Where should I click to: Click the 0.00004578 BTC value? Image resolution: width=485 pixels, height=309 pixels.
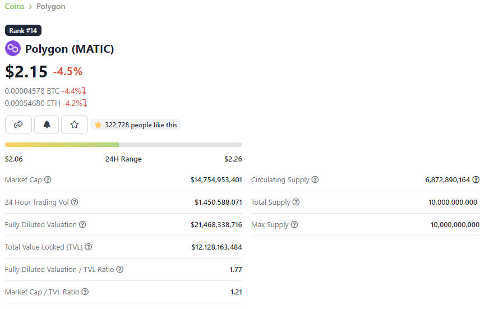[32, 91]
